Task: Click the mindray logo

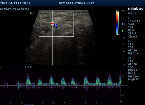Action: click(136, 9)
